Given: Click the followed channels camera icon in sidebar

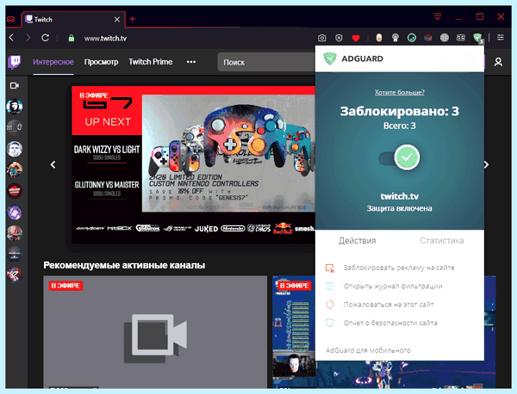Looking at the screenshot, I should click(14, 85).
